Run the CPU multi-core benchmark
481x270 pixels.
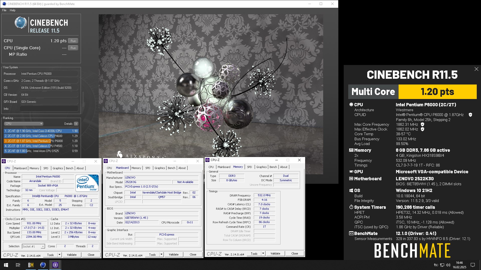pos(73,41)
